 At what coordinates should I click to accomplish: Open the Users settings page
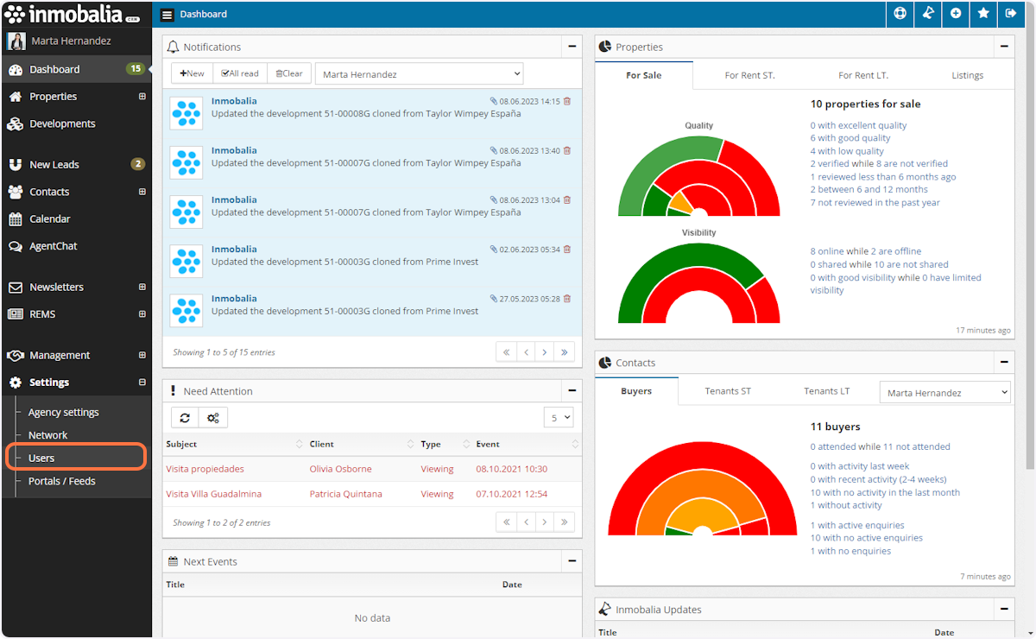(41, 459)
